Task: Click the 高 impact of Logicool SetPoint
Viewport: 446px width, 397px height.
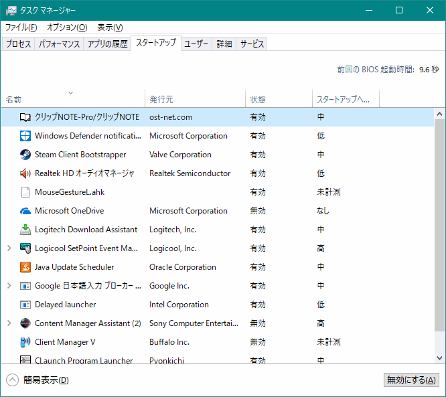Action: 321,248
